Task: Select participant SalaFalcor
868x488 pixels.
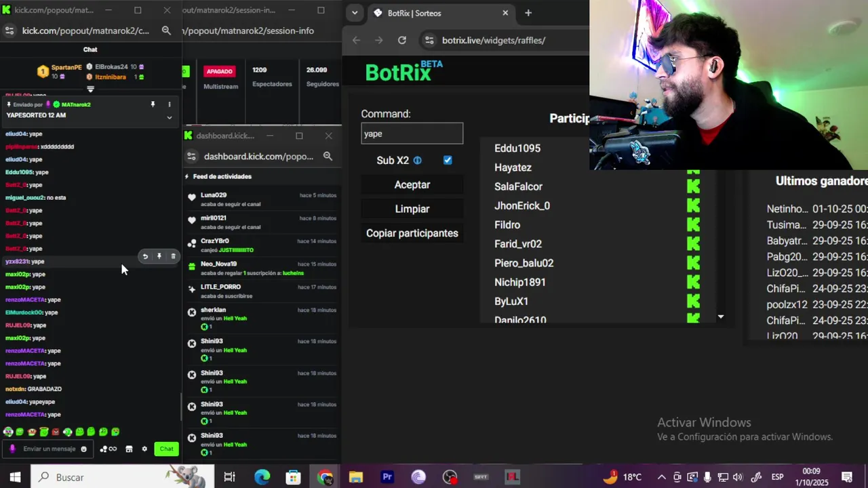Action: click(519, 186)
